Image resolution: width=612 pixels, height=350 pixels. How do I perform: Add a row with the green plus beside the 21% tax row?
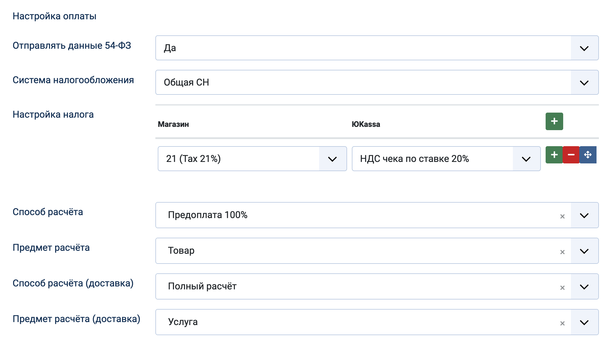[x=554, y=155]
